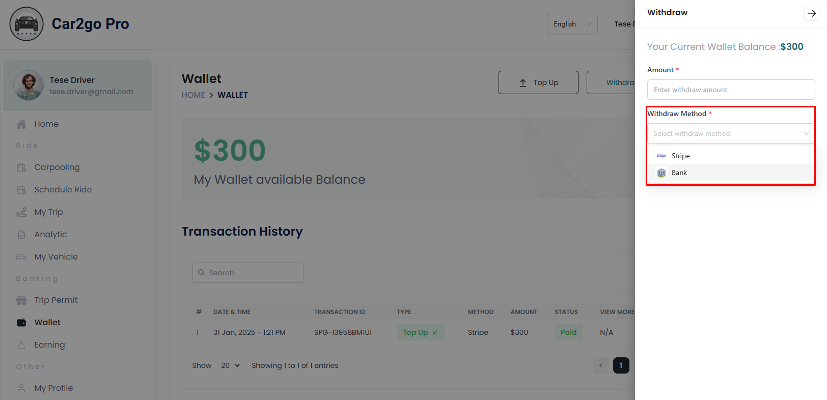
Task: Click the My Trip route icon
Action: point(21,212)
